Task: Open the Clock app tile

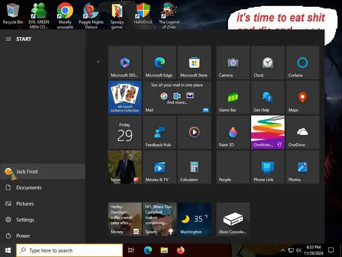Action: (x=268, y=63)
